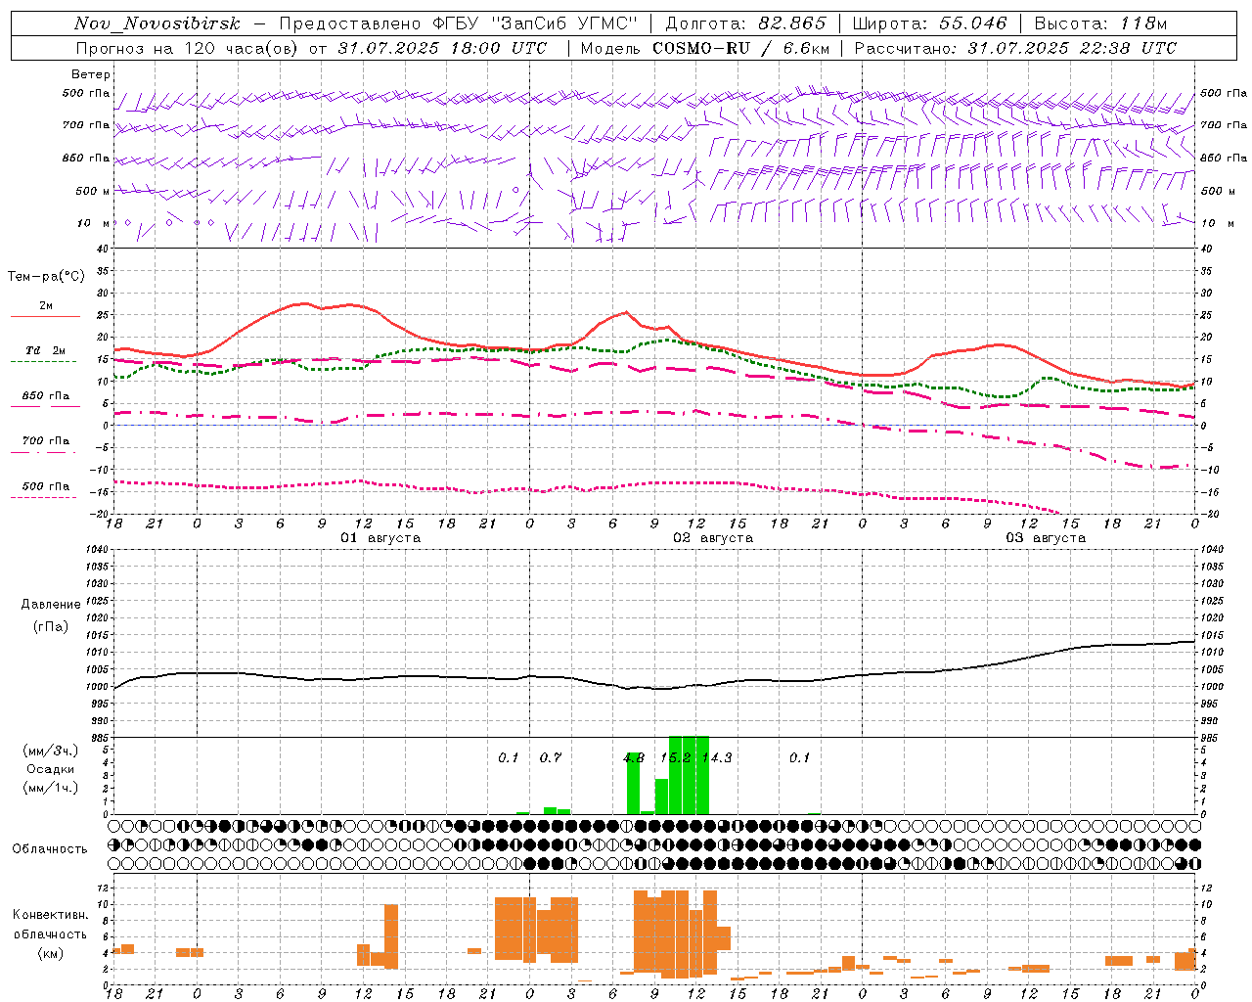Screen dimensions: 1252x1002
Task: Click the "Ветер" wind panel label
Action: [91, 74]
